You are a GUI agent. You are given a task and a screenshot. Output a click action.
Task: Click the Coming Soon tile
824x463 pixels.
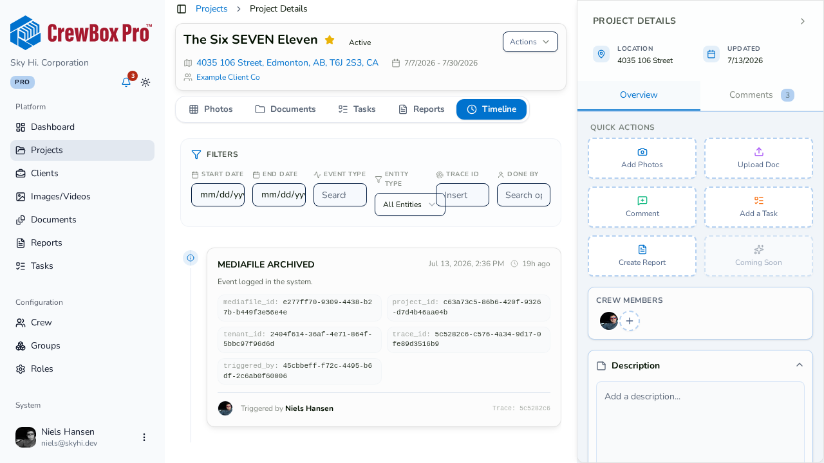pos(758,256)
